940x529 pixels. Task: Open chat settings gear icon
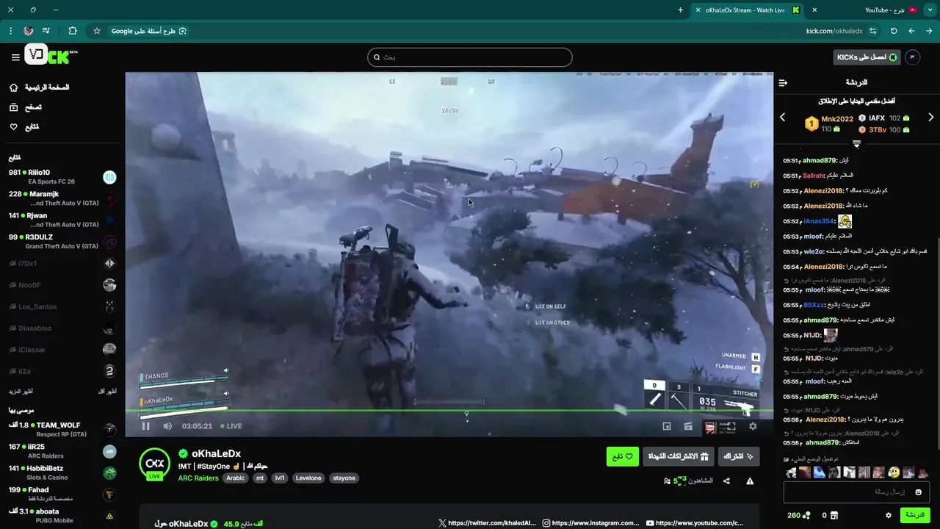889,516
